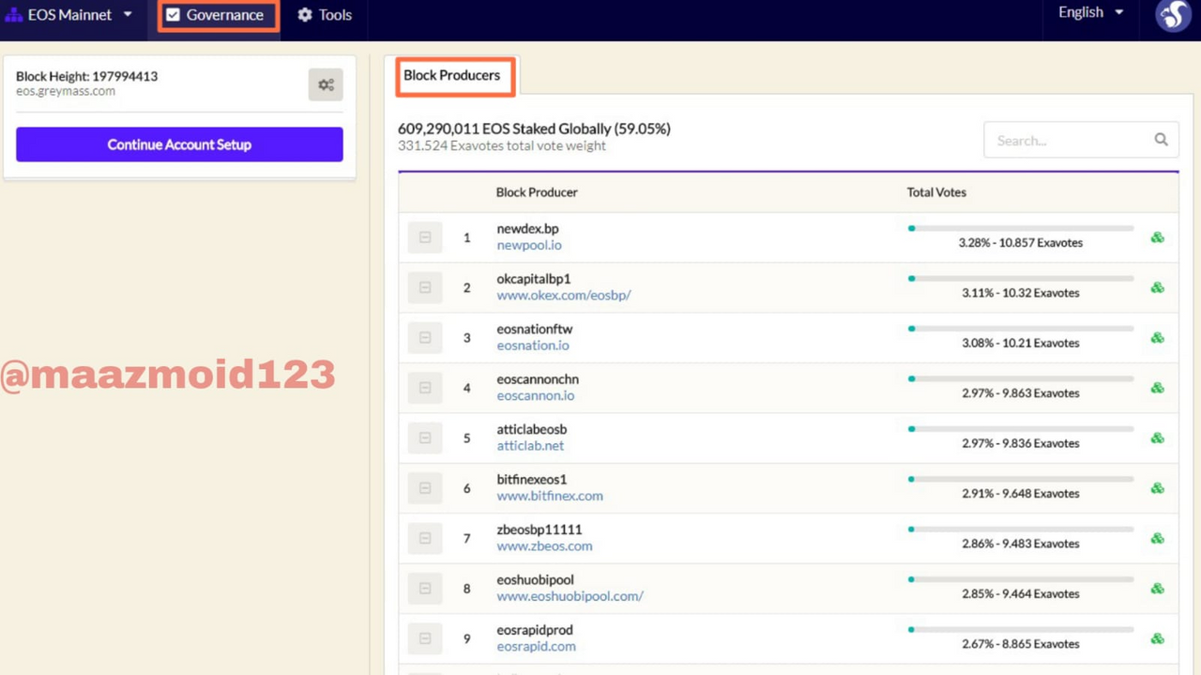The width and height of the screenshot is (1201, 675).
Task: Click green status icon for bitfinexeos1
Action: pyautogui.click(x=1158, y=488)
